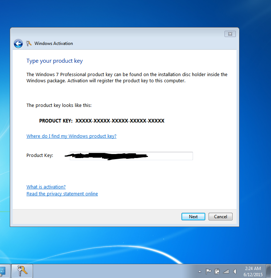The image size is (271, 278).
Task: Click the 'Product Key:' field label
Action: (x=40, y=155)
